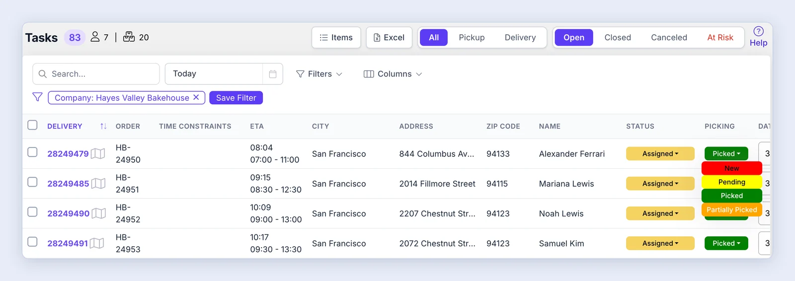Open Assigned status dropdown for Mariana Lewis
Image resolution: width=795 pixels, height=281 pixels.
660,184
